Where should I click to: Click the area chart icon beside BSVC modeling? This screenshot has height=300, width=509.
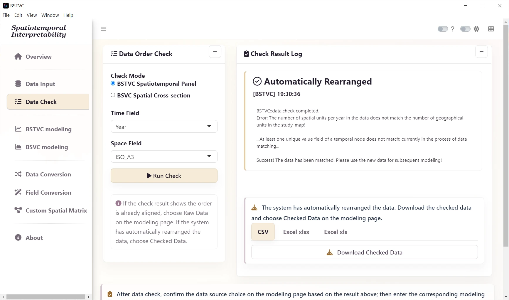click(x=18, y=147)
